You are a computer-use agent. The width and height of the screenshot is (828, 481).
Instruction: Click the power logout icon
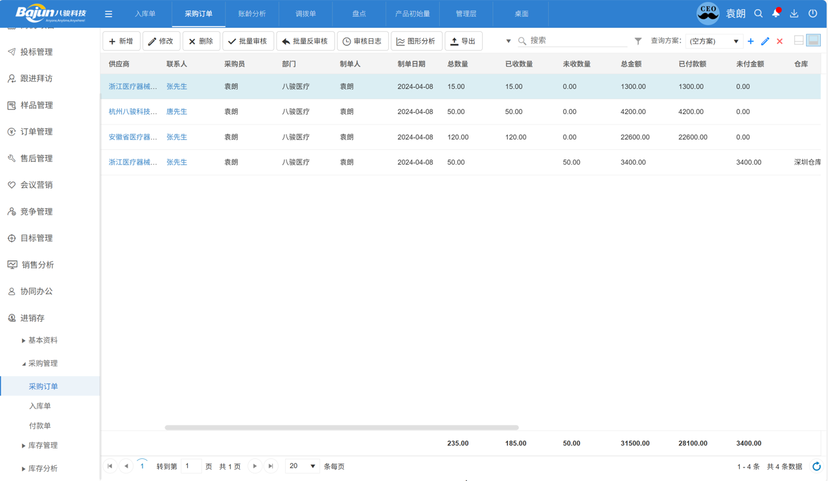[x=812, y=14]
